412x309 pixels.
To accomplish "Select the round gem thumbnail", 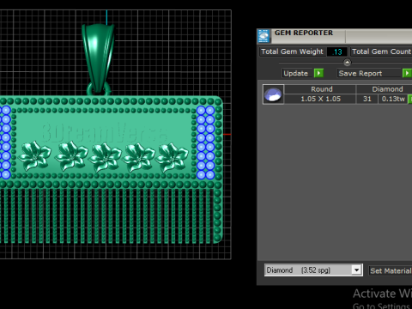I will click(273, 94).
